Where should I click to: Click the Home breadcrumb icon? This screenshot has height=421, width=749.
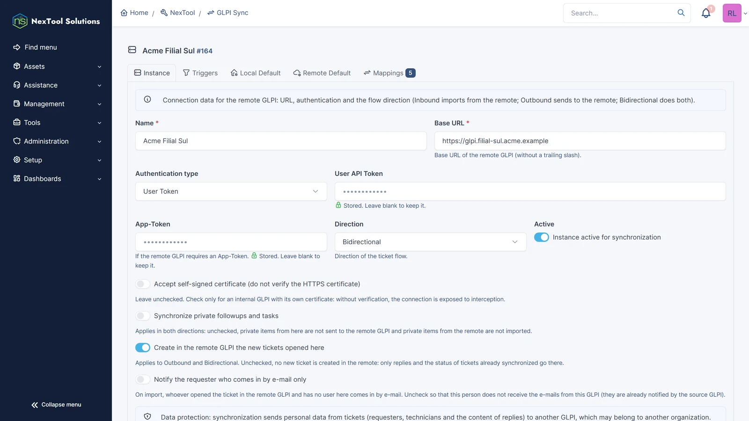pyautogui.click(x=124, y=13)
